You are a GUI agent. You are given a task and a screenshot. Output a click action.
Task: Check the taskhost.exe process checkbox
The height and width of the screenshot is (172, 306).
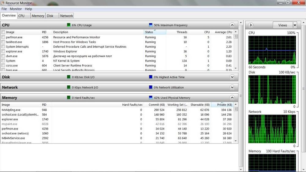point(3,42)
